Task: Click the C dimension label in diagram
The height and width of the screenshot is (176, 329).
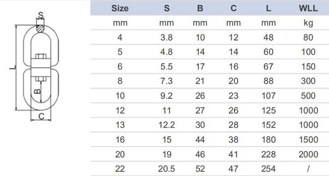Action: [x=42, y=116]
